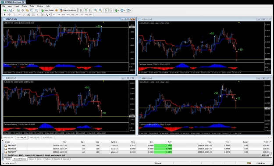
Task: Expand the New Chart dropdown arrow
Action: (7, 10)
